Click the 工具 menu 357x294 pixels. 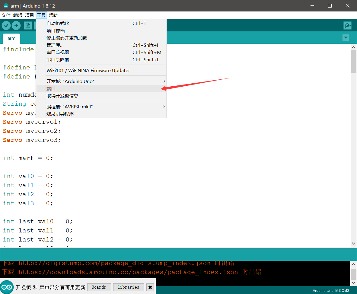coord(41,15)
